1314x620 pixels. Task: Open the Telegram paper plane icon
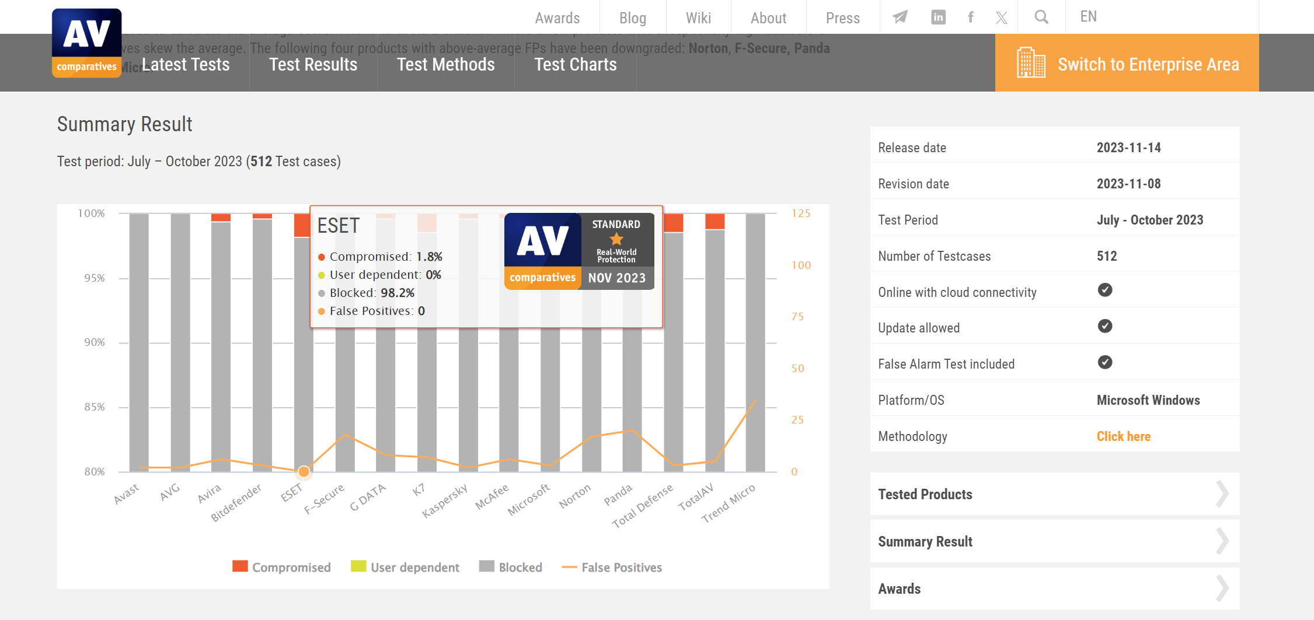coord(900,17)
